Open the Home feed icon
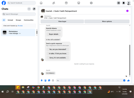The width and height of the screenshot is (134, 98). pyautogui.click(x=41, y=3)
